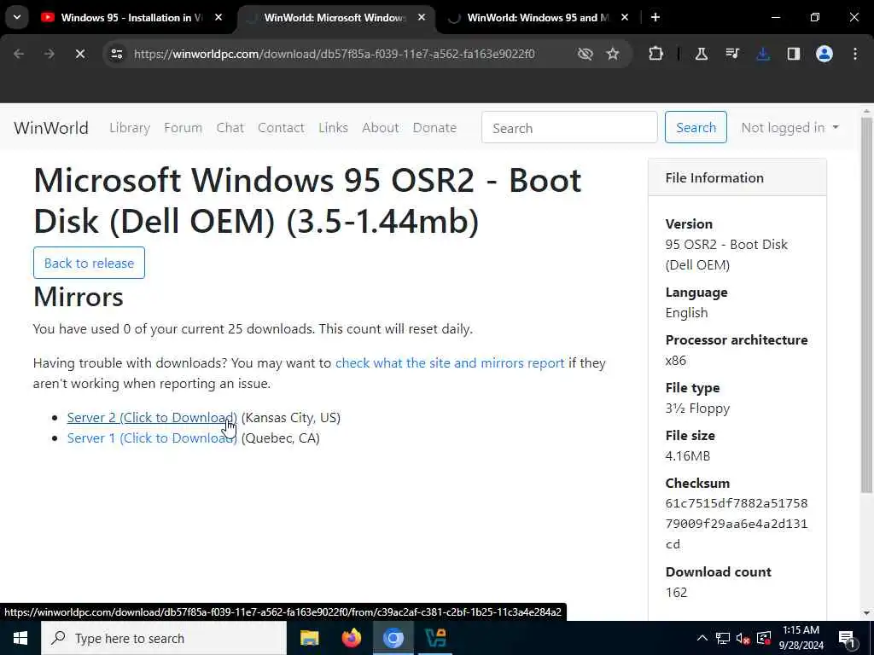Download from Server 1 Quebec
Screen dimensions: 874x655
152,438
